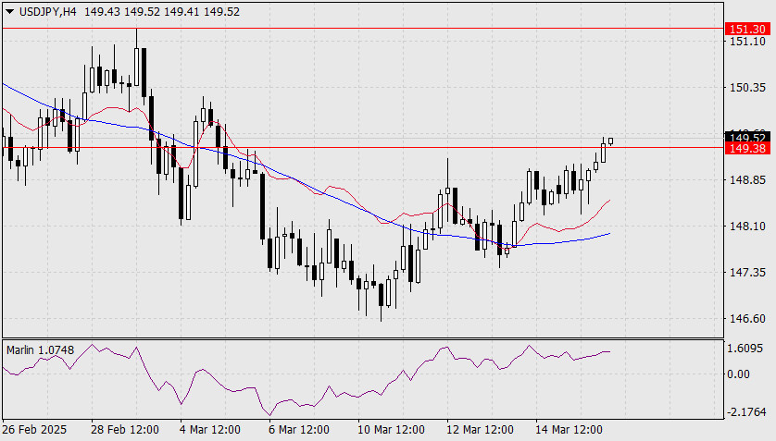Click the black 149.52 current price label
The image size is (776, 441).
tap(747, 137)
